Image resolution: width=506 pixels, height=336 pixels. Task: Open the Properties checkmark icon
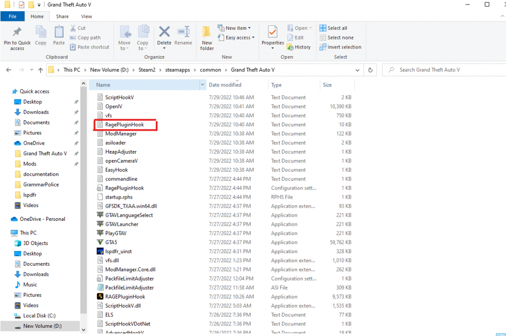(x=273, y=32)
